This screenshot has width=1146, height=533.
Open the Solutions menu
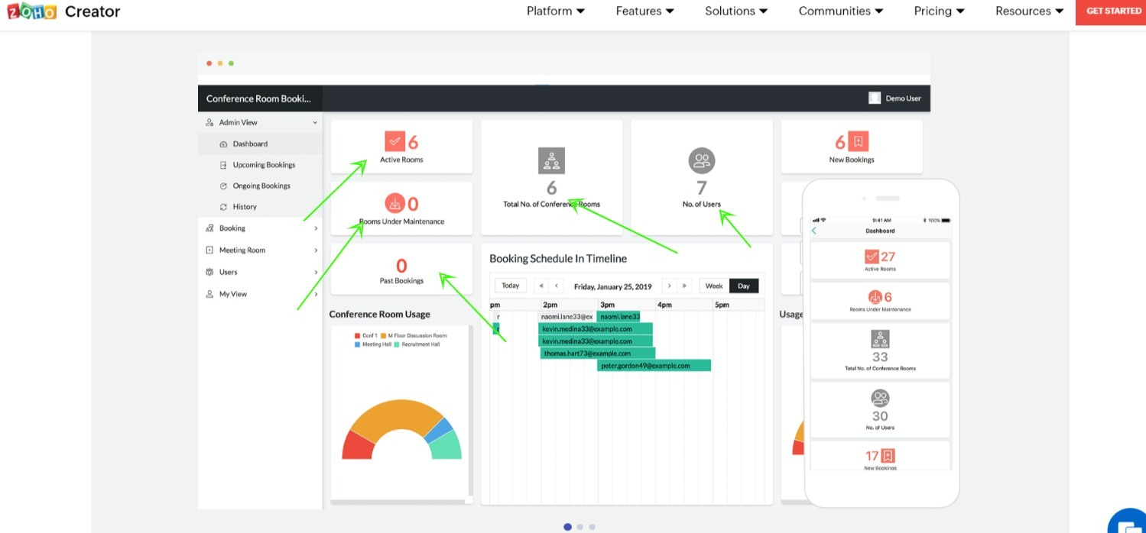[736, 11]
